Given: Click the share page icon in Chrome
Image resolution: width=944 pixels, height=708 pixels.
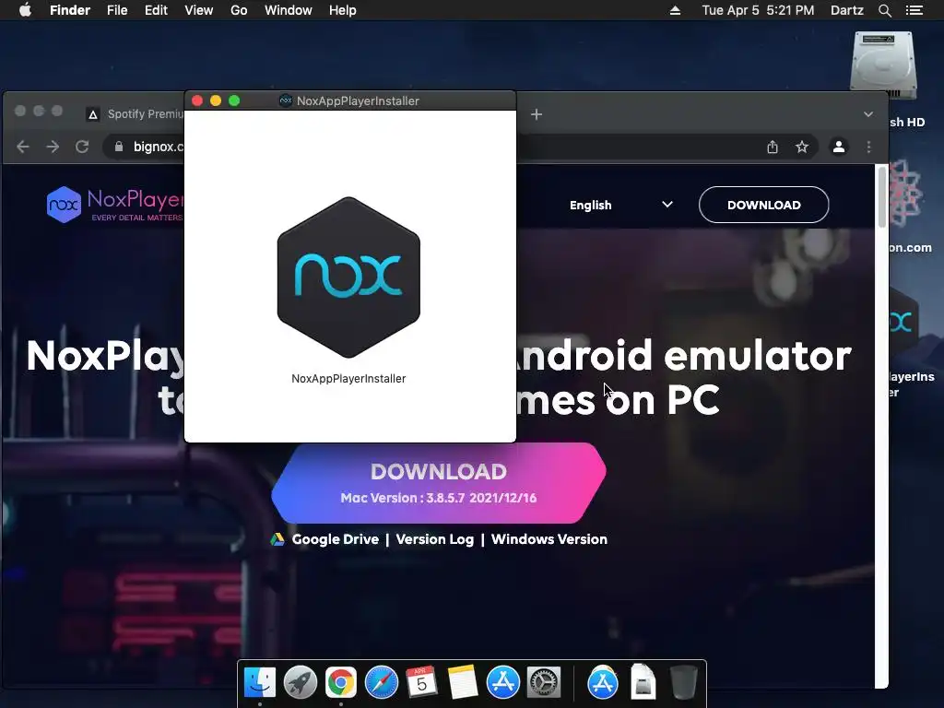Looking at the screenshot, I should click(773, 147).
